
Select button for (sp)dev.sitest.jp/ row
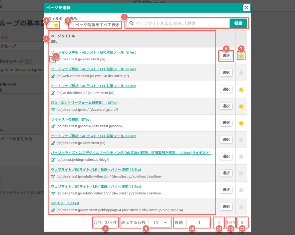[x=226, y=140]
